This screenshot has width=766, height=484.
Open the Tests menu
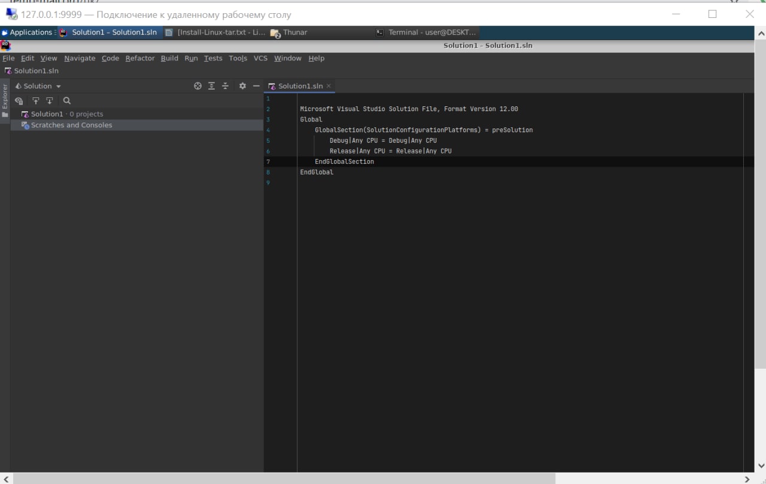(213, 58)
